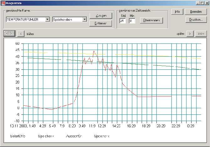Jump to latest data with >>>> button

(x=201, y=33)
